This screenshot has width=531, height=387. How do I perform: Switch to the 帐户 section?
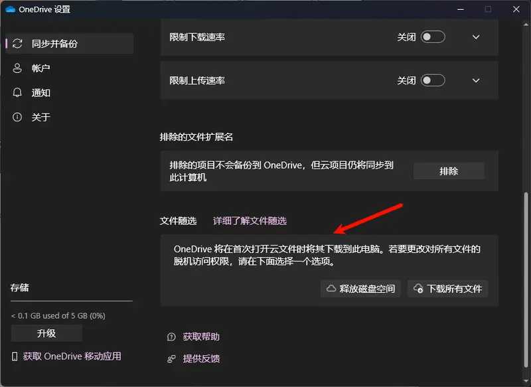(70, 68)
